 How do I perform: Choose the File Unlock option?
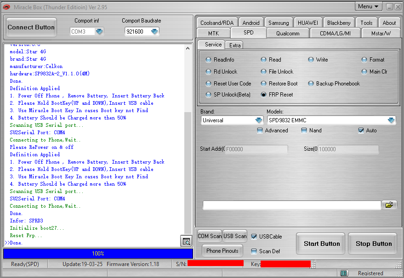point(263,72)
